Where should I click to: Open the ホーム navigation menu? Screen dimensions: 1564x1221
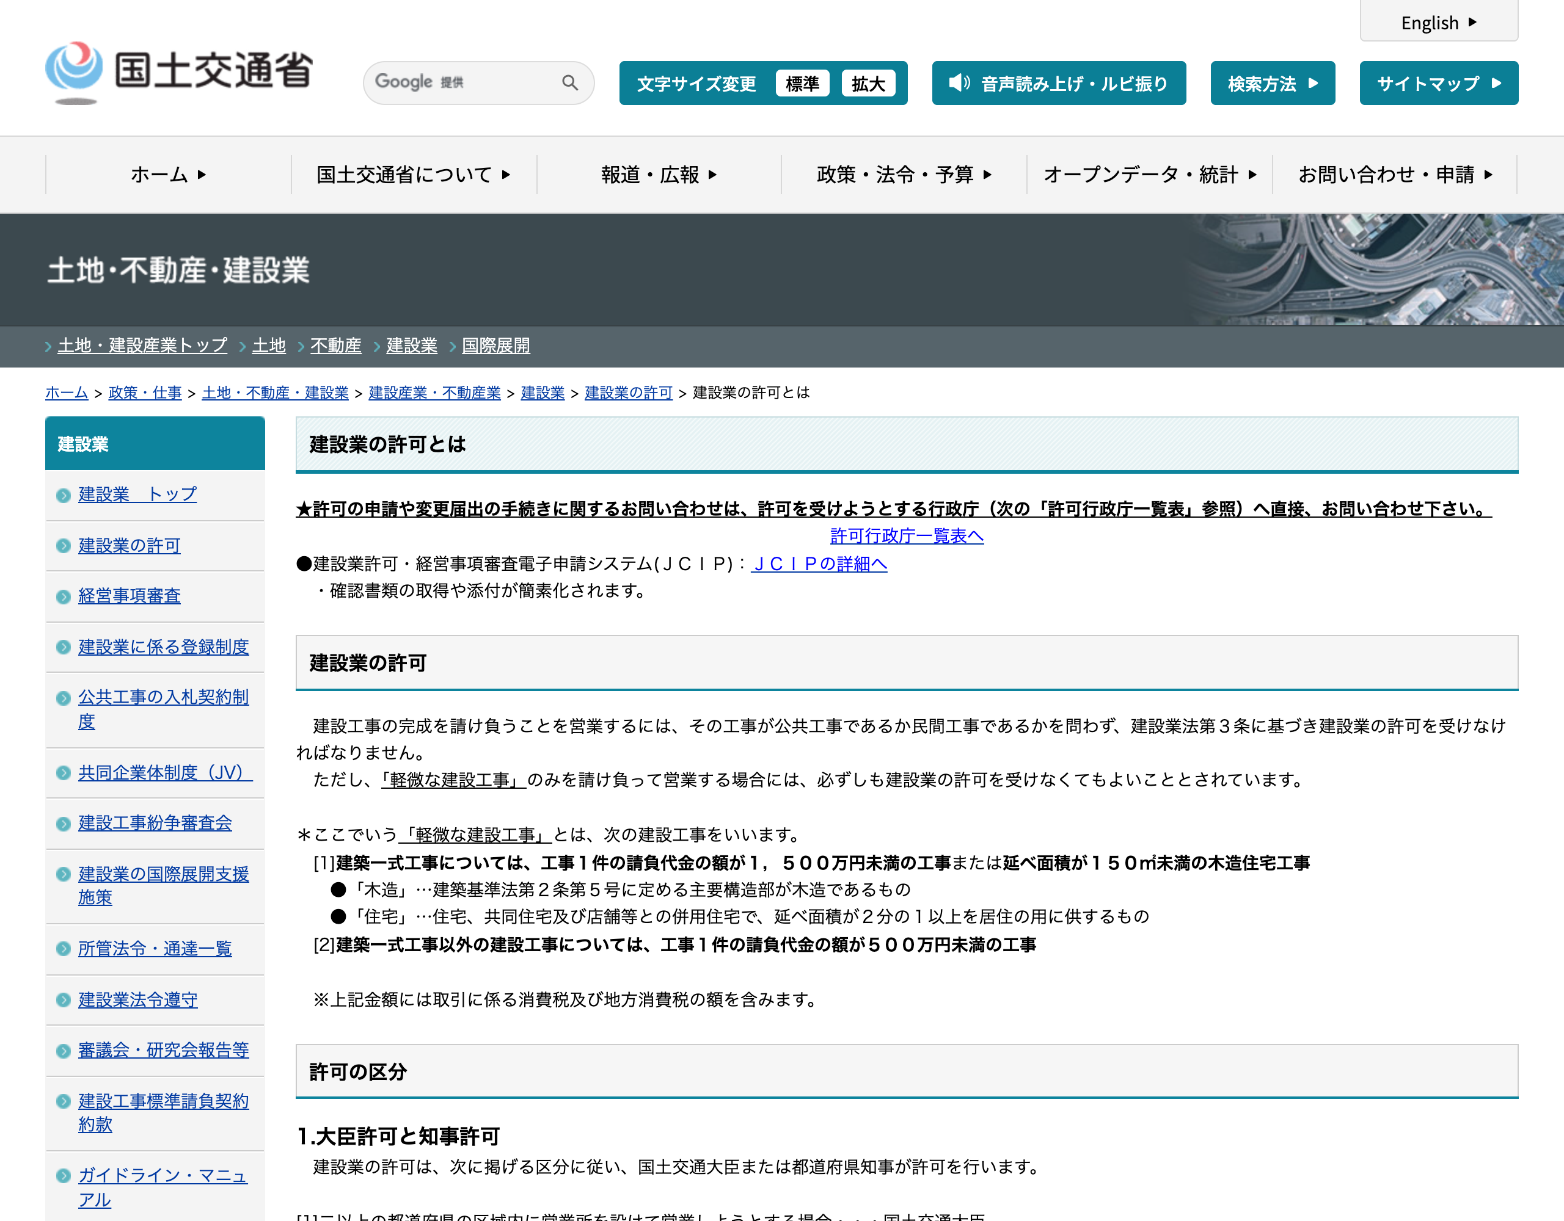[x=168, y=175]
